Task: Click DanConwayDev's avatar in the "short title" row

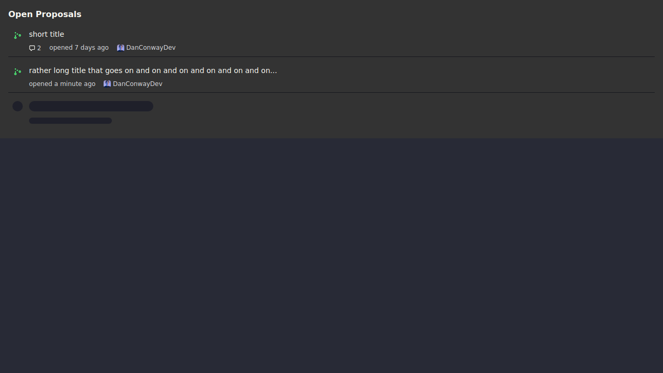Action: click(121, 48)
